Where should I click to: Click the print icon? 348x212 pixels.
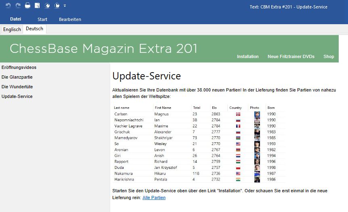pos(27,6)
